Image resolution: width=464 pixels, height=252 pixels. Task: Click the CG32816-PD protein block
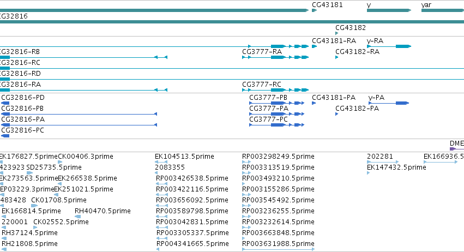(5, 103)
